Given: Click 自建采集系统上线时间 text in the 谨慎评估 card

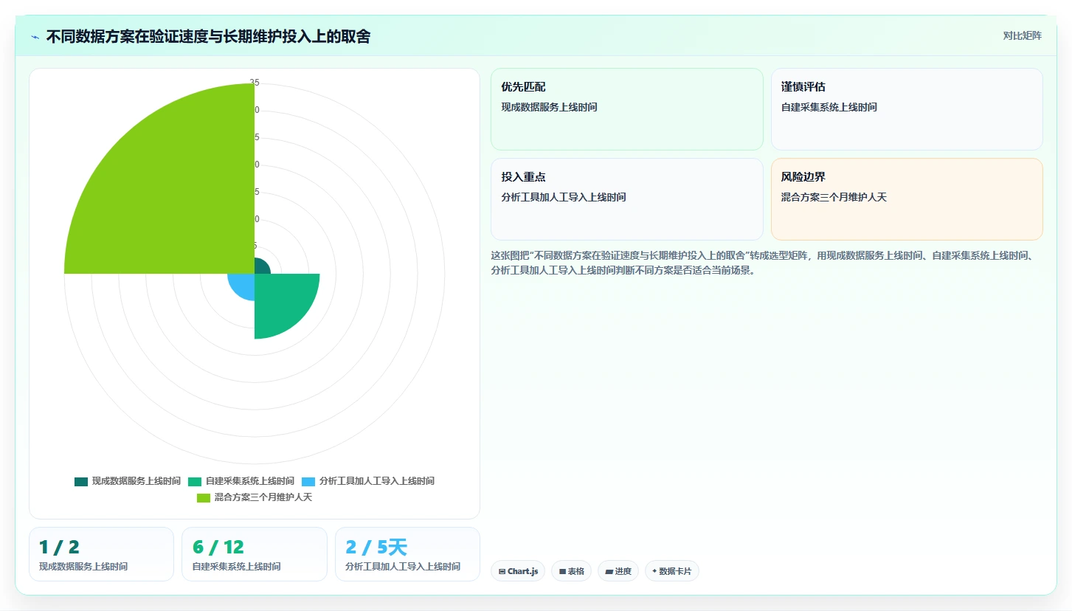Looking at the screenshot, I should click(829, 107).
